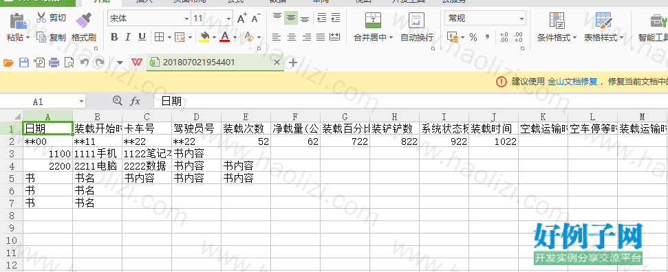Image resolution: width=668 pixels, height=272 pixels.
Task: Click the fx insert function icon
Action: (135, 101)
